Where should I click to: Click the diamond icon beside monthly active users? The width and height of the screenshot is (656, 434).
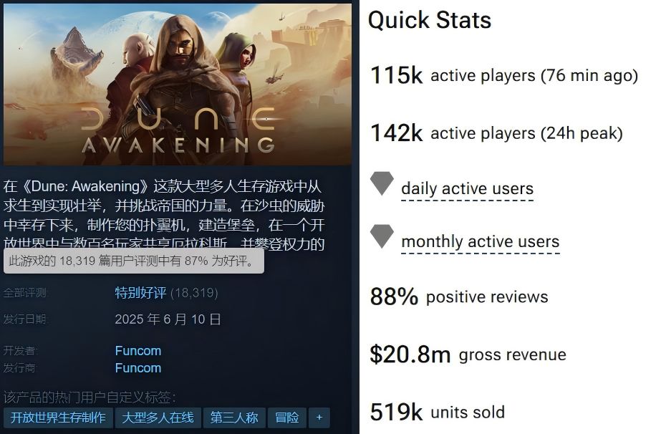click(x=382, y=236)
